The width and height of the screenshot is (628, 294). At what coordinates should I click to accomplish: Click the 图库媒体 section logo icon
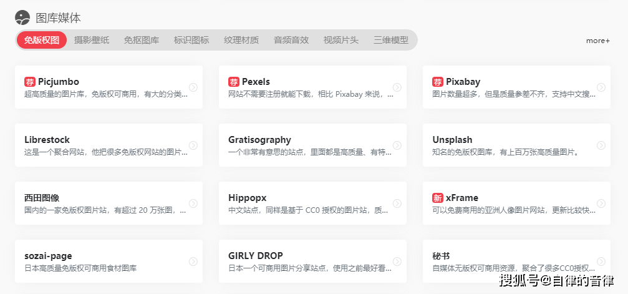click(x=22, y=17)
